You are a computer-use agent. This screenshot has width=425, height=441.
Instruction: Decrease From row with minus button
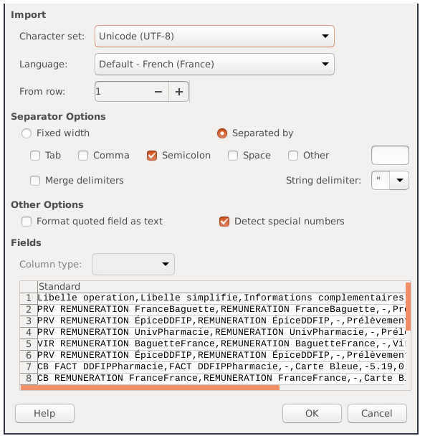click(159, 93)
